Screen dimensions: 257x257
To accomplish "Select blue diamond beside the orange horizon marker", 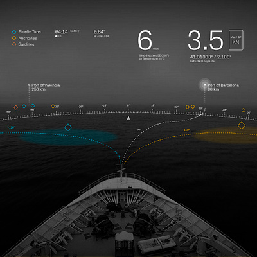I will coord(24,106).
